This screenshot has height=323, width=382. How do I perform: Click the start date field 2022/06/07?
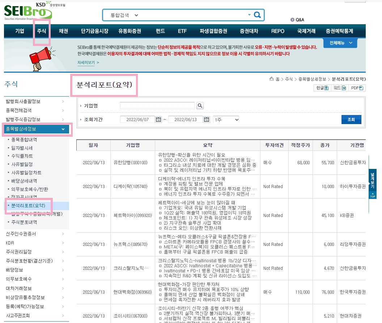coord(137,120)
